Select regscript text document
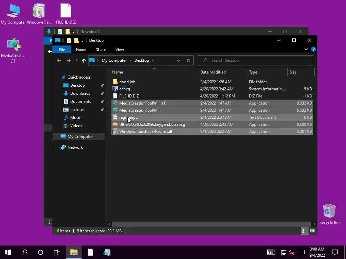The height and width of the screenshot is (259, 346). (x=212, y=117)
